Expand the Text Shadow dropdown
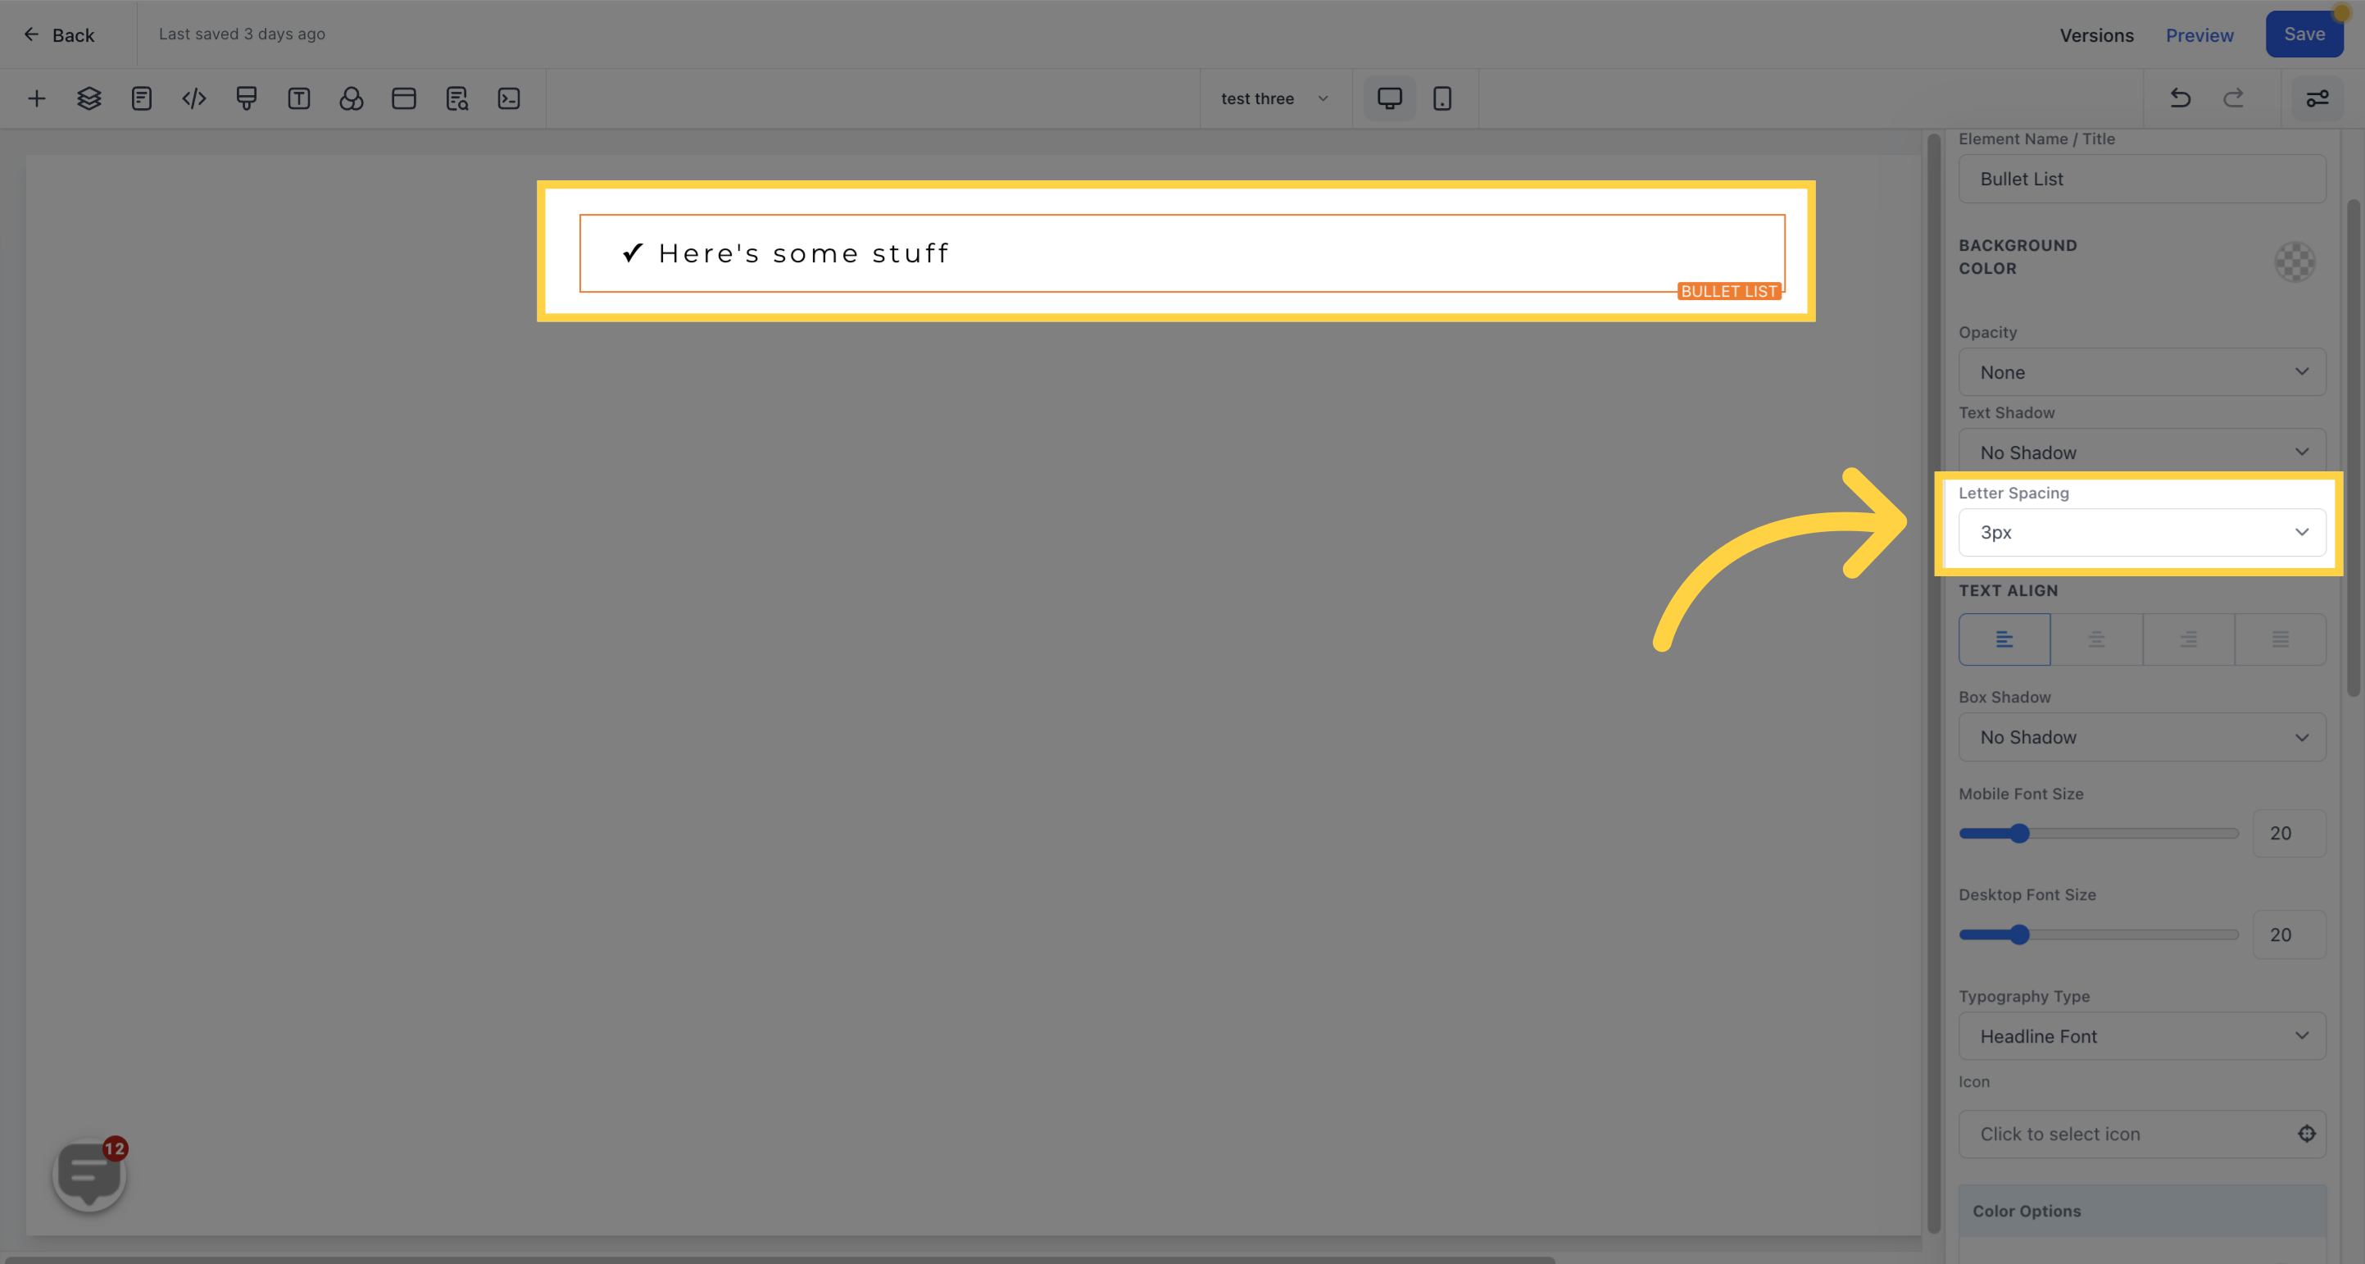Viewport: 2365px width, 1264px height. tap(2142, 450)
